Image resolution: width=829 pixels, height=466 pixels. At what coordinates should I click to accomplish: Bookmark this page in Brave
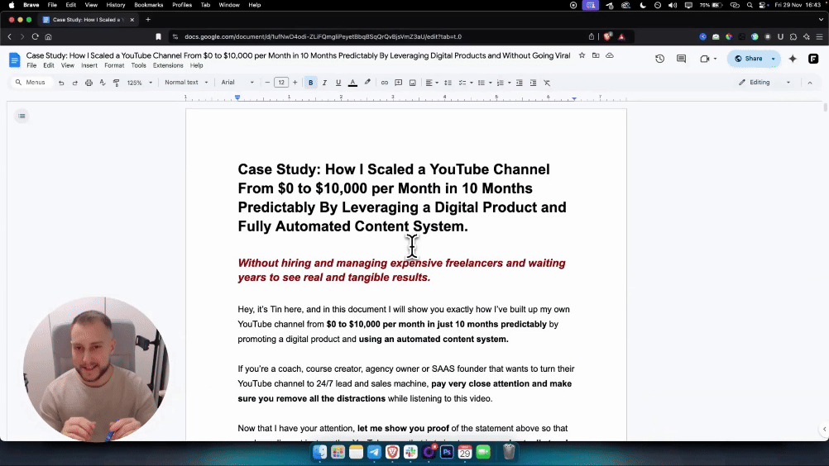coord(158,36)
